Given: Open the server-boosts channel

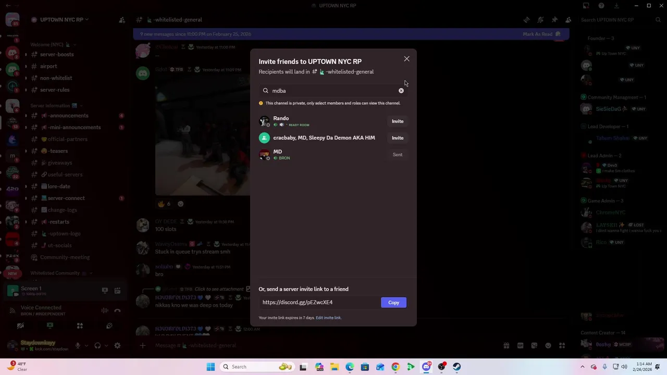Looking at the screenshot, I should (57, 54).
